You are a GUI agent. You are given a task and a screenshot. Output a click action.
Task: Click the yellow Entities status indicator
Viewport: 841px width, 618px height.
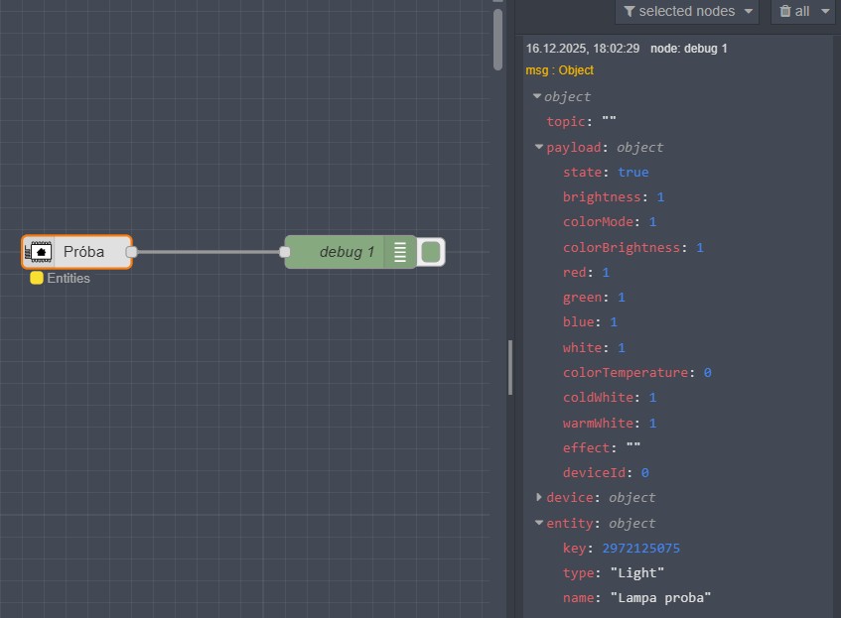[x=37, y=279]
